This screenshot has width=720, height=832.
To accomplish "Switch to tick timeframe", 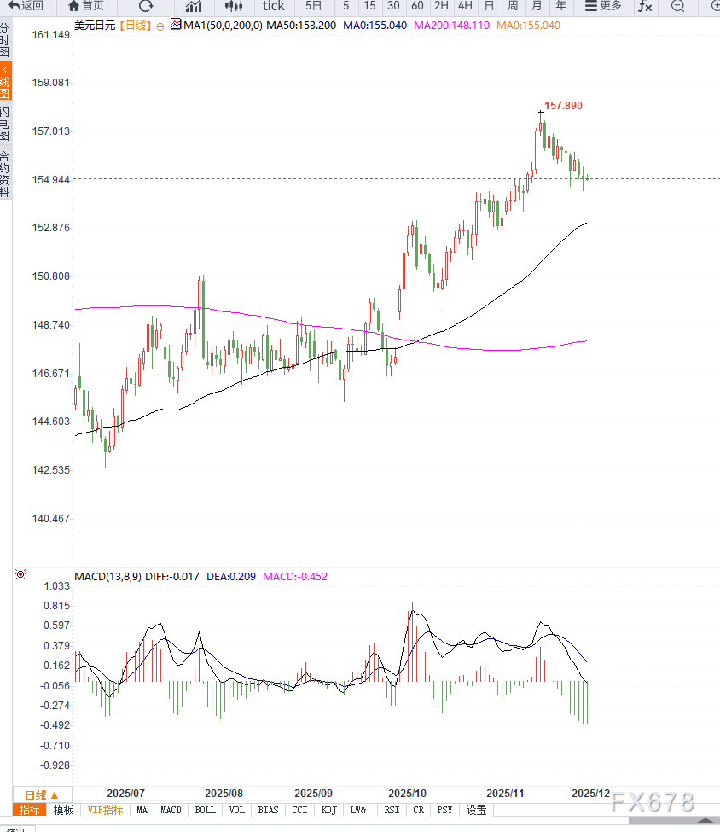I will (273, 6).
